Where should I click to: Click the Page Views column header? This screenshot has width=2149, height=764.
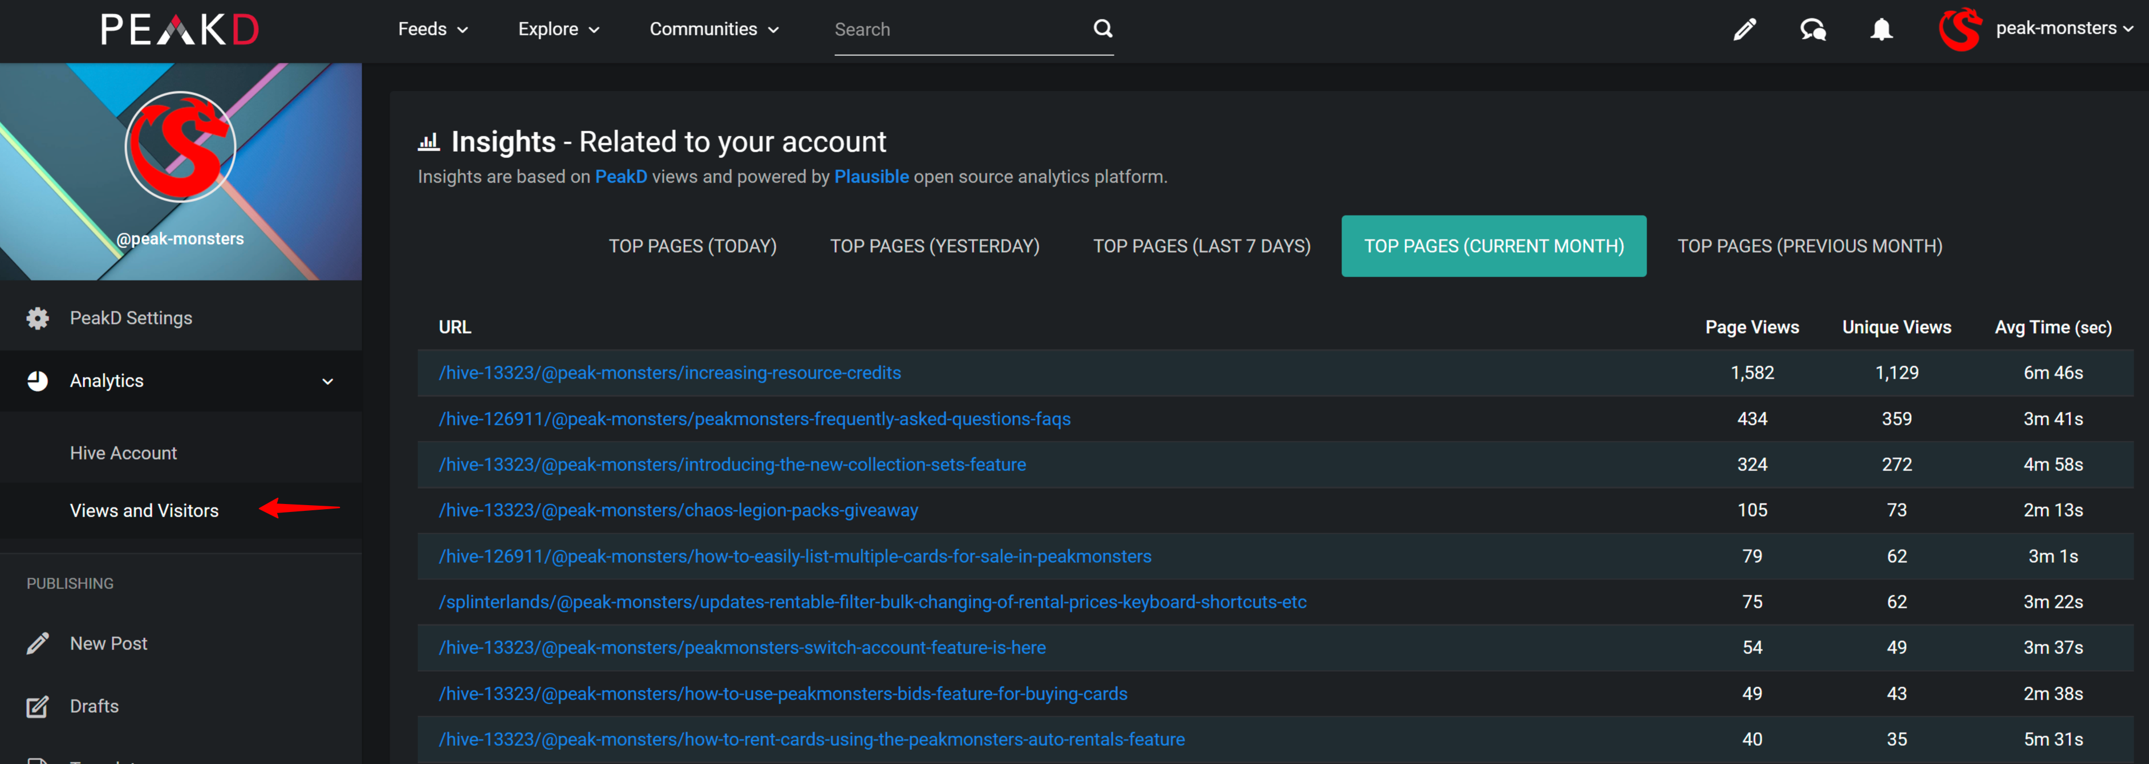click(1752, 327)
